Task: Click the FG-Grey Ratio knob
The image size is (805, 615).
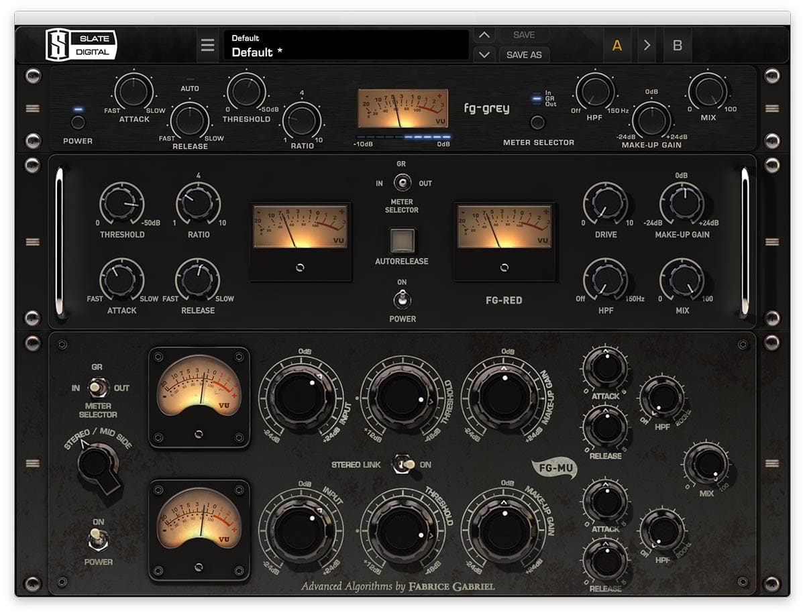Action: [302, 120]
